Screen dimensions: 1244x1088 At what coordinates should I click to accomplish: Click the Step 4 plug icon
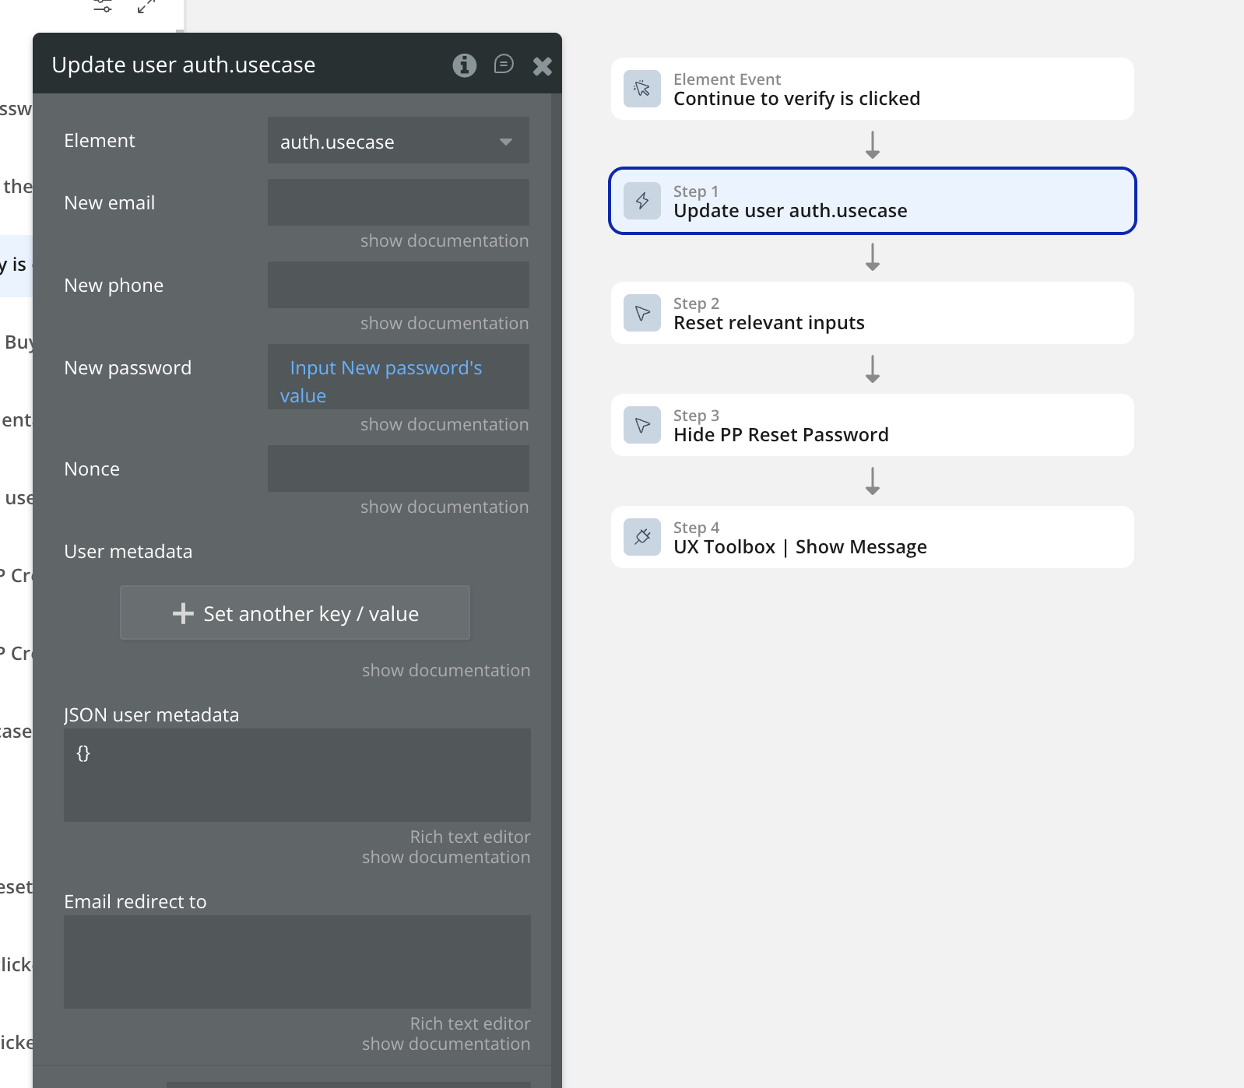click(x=642, y=537)
